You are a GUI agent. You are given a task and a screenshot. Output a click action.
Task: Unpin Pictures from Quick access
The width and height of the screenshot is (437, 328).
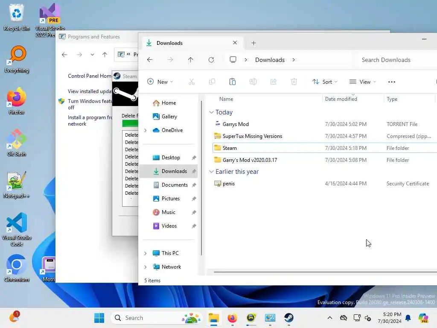[194, 199]
